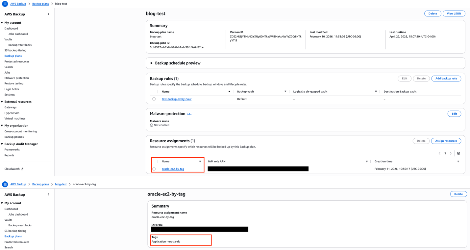Open Malware protection in the sidebar
The width and height of the screenshot is (470, 250).
16,78
